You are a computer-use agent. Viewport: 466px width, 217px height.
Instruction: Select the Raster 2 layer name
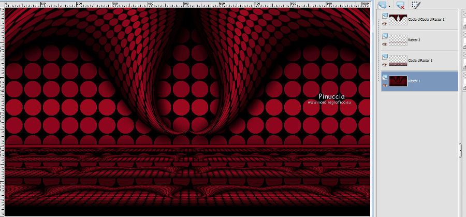(x=414, y=40)
